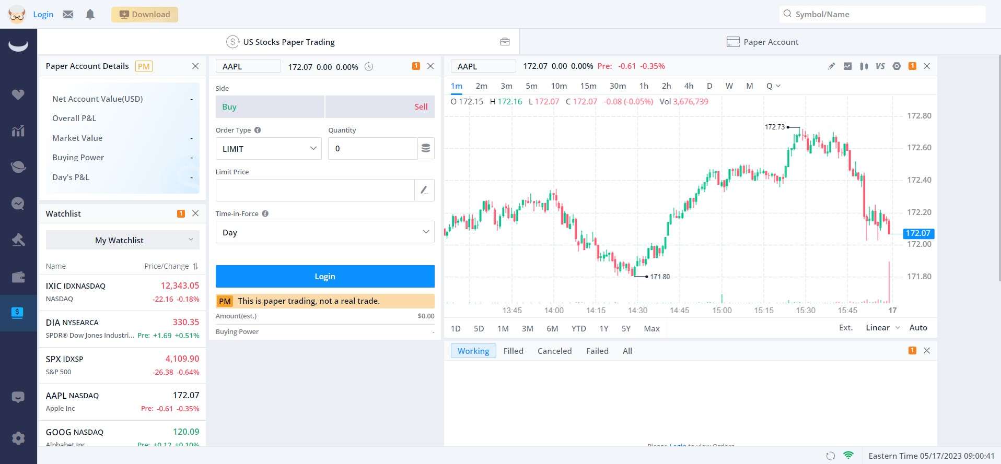The image size is (1001, 464).
Task: Select the Sell side
Action: 380,106
